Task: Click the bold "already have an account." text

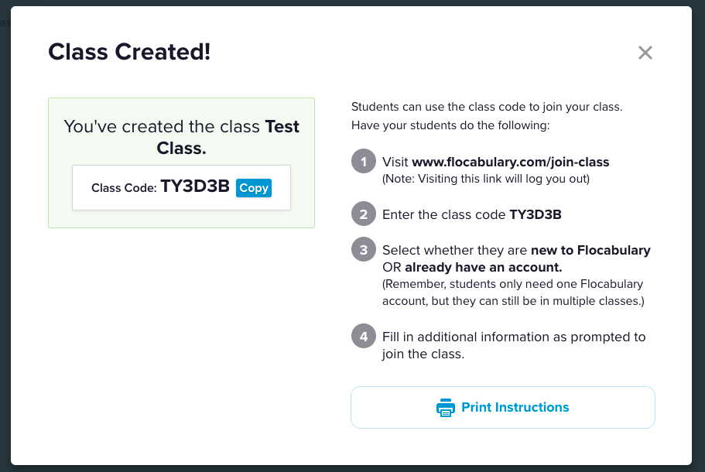Action: tap(483, 268)
